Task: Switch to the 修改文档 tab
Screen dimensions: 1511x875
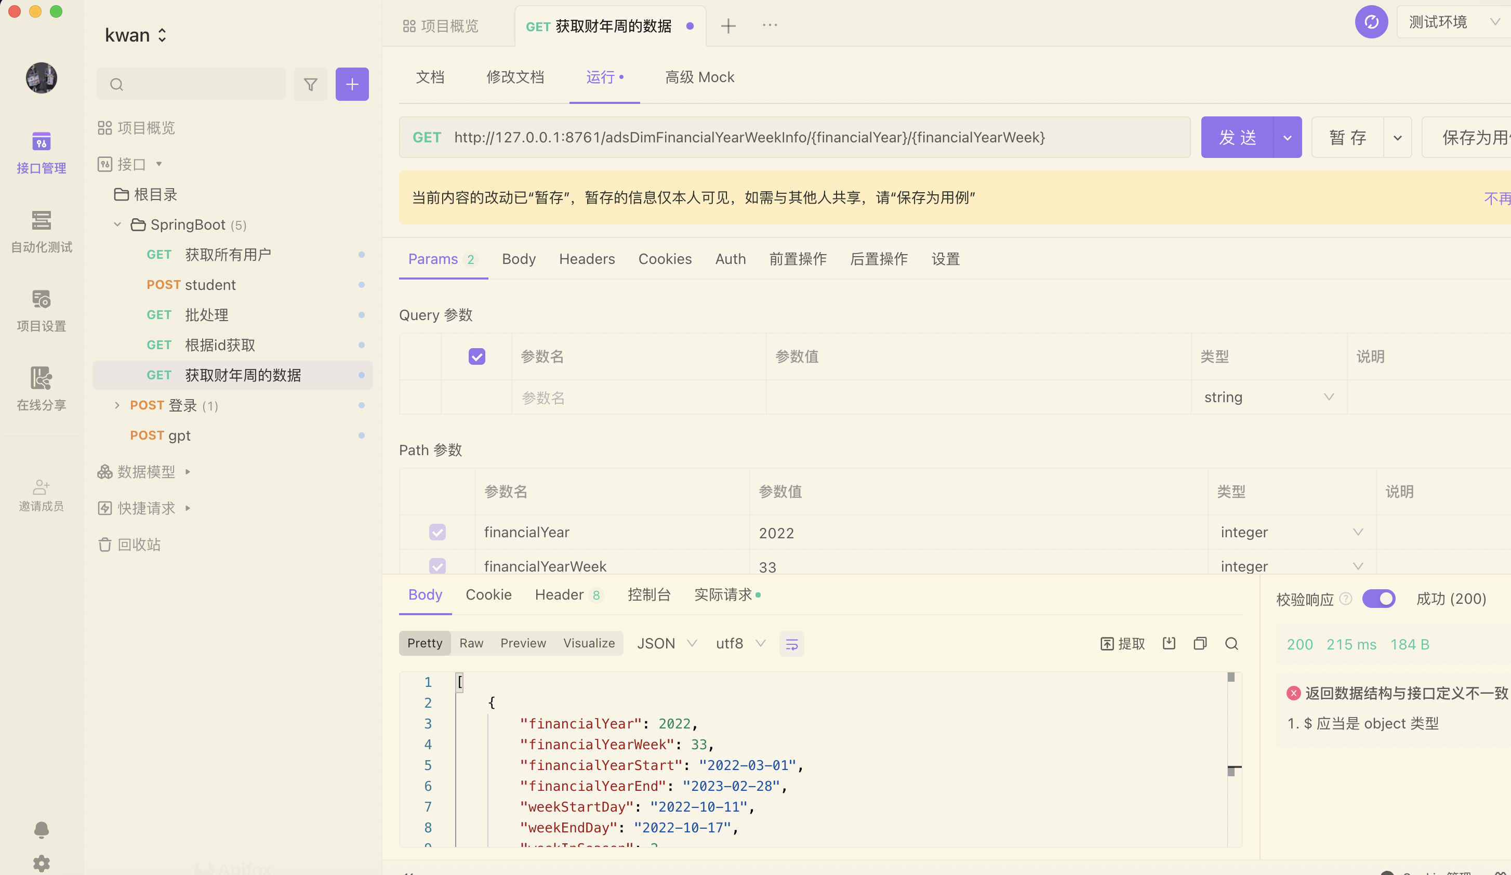Action: click(x=515, y=77)
